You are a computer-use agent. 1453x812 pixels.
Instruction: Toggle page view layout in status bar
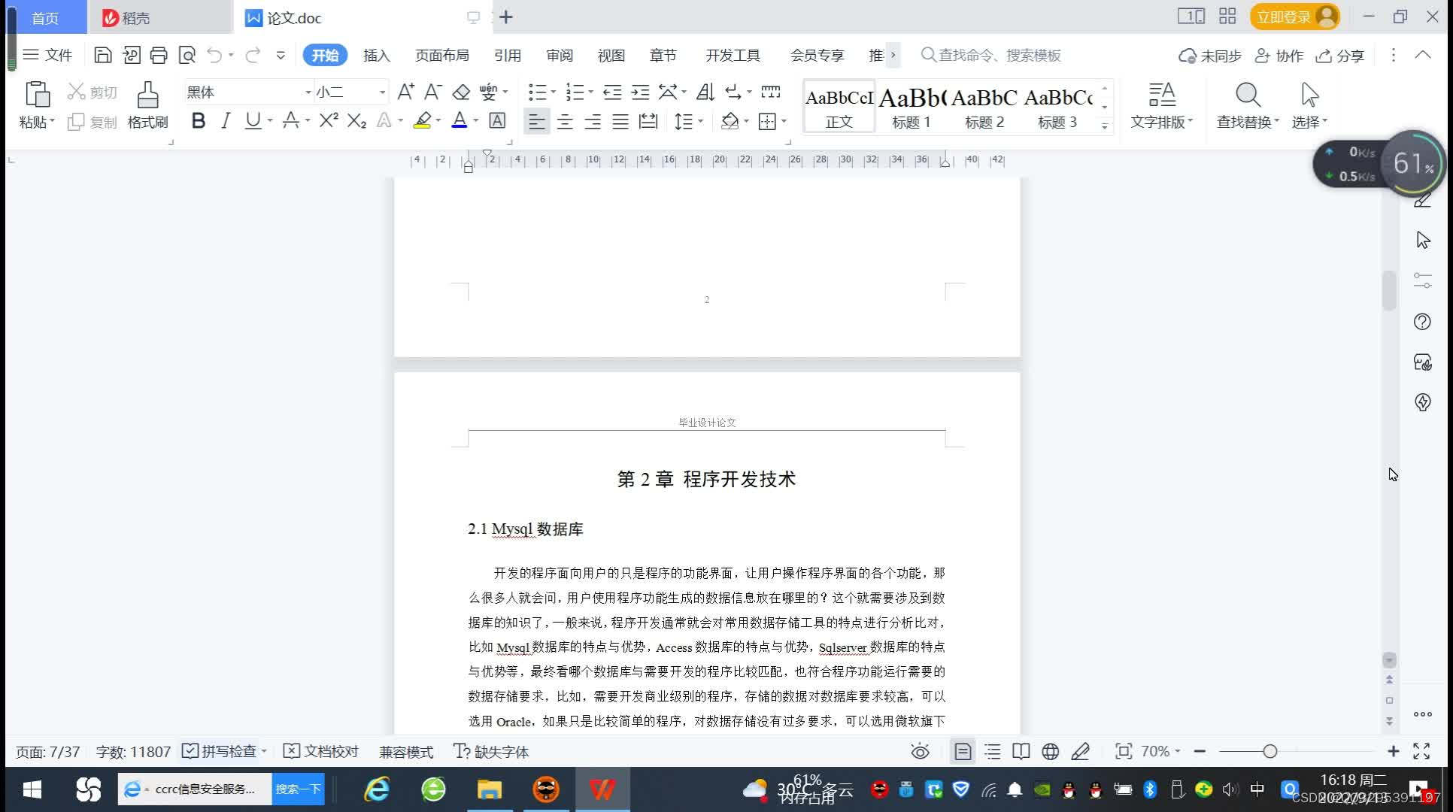click(x=963, y=751)
